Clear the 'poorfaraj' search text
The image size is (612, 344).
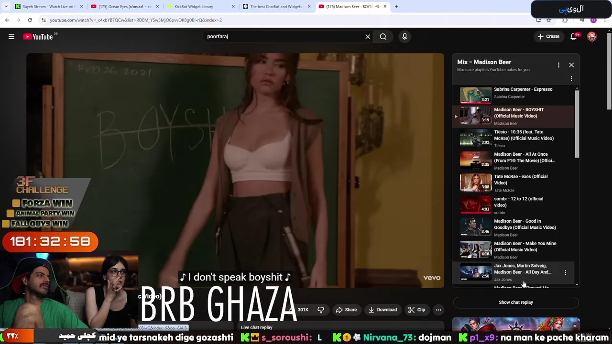tap(368, 37)
